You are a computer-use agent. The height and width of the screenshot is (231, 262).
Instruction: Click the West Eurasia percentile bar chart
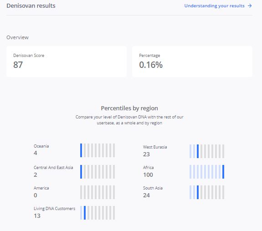click(207, 151)
